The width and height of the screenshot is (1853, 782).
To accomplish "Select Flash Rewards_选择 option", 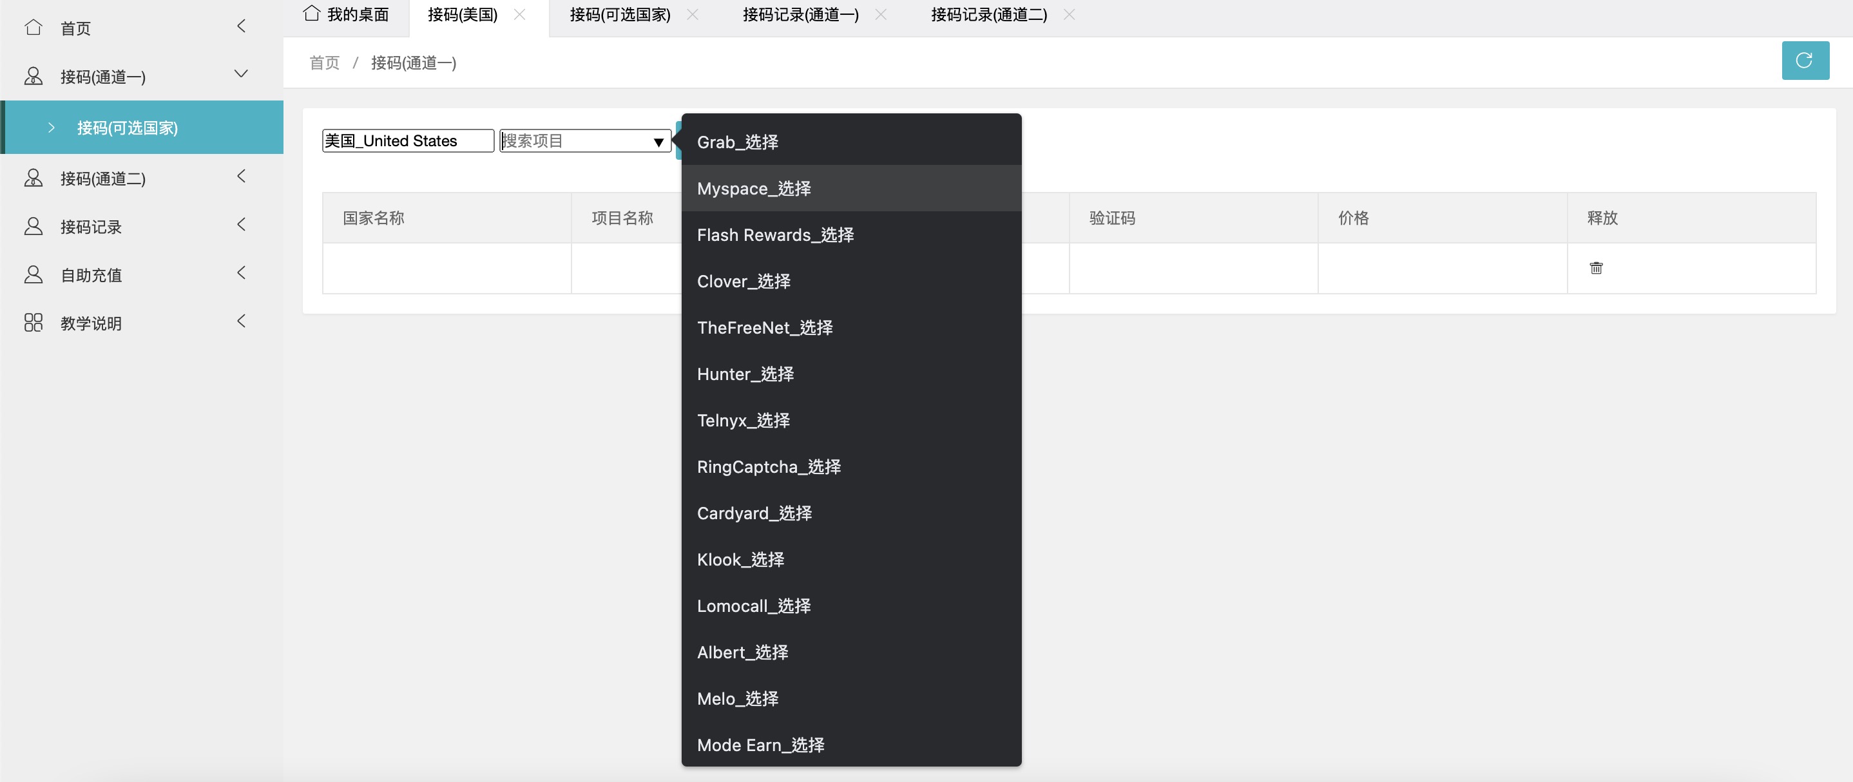I will pos(851,235).
